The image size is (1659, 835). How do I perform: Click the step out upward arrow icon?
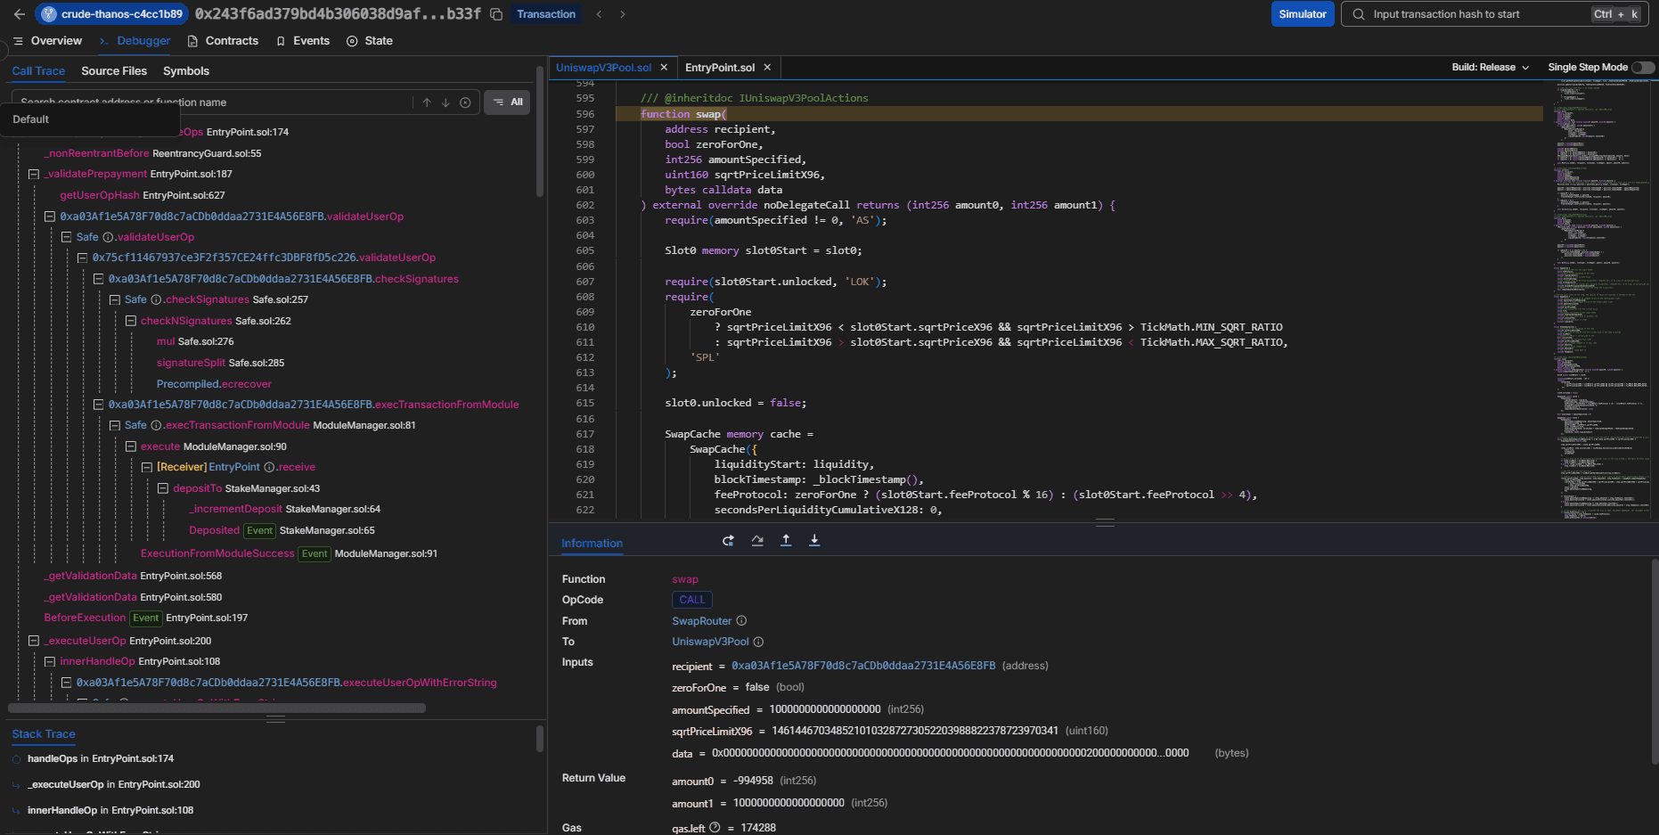click(x=786, y=541)
